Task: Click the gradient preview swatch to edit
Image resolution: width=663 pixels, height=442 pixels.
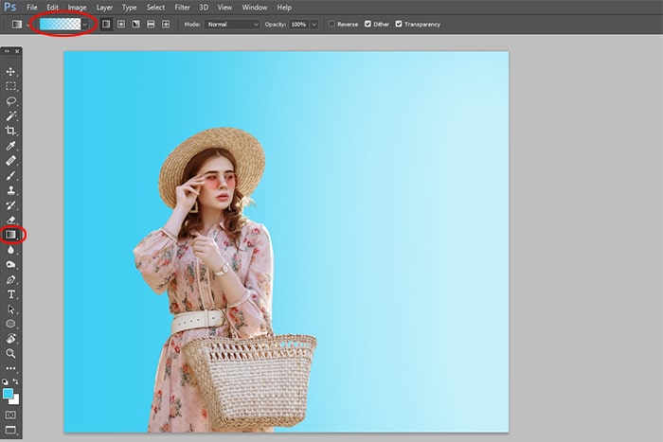Action: pyautogui.click(x=60, y=25)
